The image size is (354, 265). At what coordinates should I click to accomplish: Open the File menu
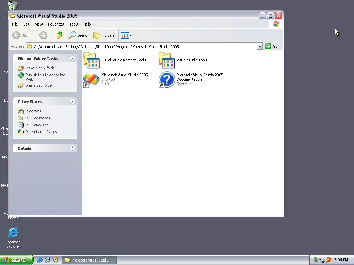pyautogui.click(x=15, y=24)
